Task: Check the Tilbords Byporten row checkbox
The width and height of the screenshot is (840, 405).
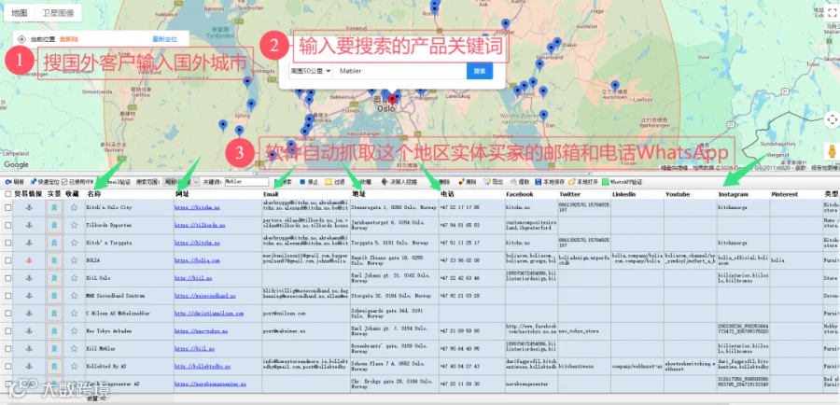Action: click(x=8, y=225)
